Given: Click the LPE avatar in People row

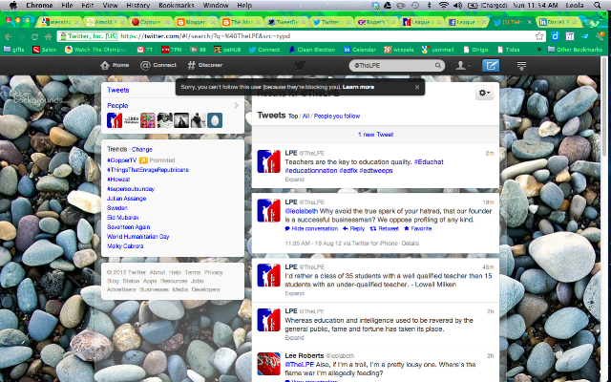Looking at the screenshot, I should (115, 120).
